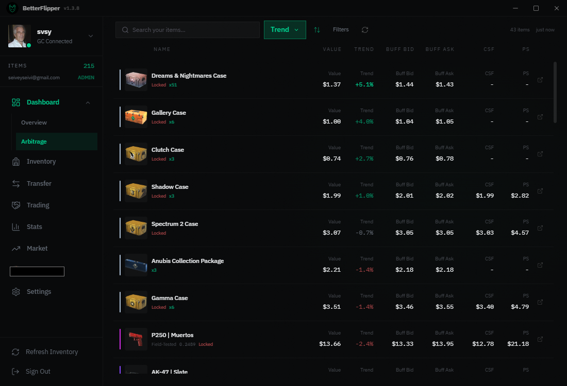The width and height of the screenshot is (567, 386).
Task: Click Refresh Inventory
Action: pos(52,352)
